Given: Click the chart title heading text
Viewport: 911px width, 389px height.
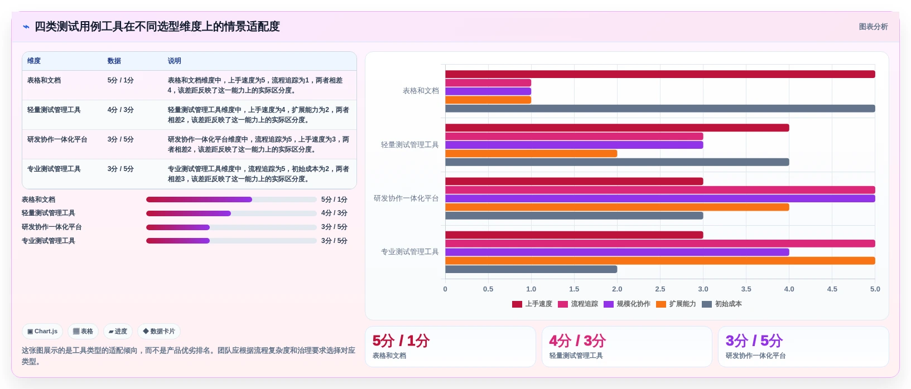Looking at the screenshot, I should point(157,27).
